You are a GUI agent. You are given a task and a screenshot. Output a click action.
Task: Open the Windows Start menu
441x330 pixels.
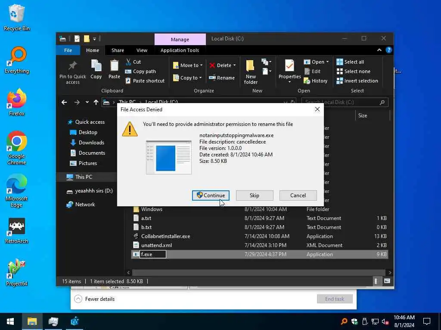click(x=10, y=321)
